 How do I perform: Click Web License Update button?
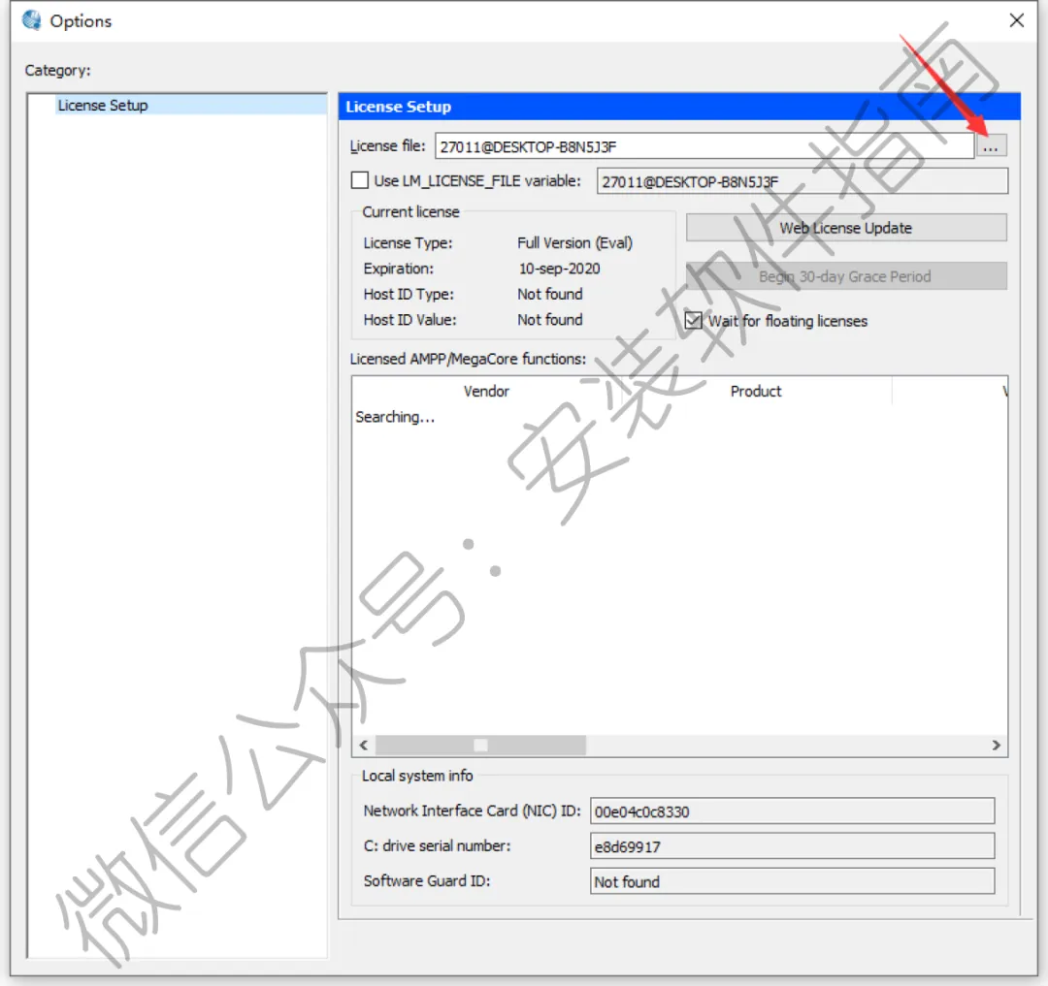[846, 228]
